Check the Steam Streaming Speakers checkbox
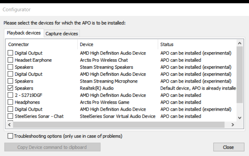Viewport: 249px width, 156px height. tap(11, 67)
